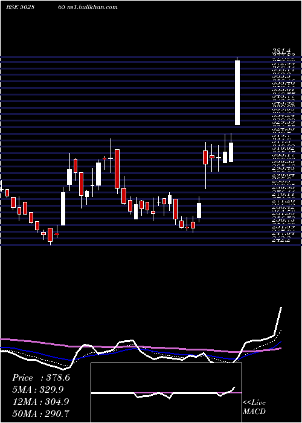Select the "12MA : 304.9" value
The width and height of the screenshot is (302, 423).
(x=40, y=402)
